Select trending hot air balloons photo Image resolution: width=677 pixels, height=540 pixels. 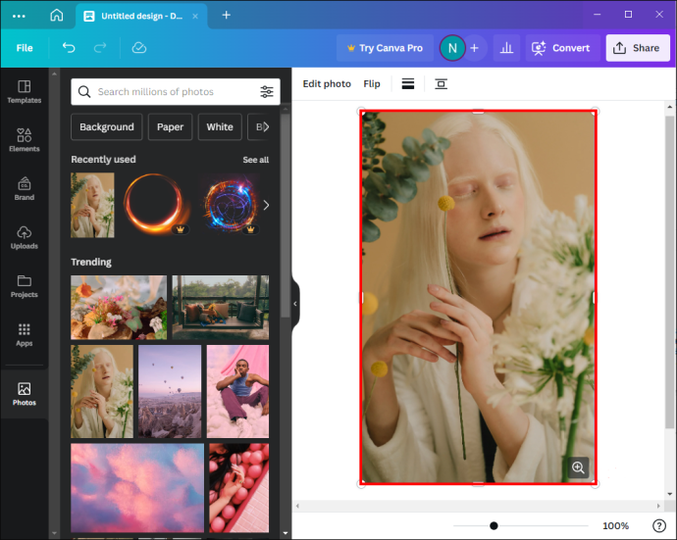tap(170, 391)
